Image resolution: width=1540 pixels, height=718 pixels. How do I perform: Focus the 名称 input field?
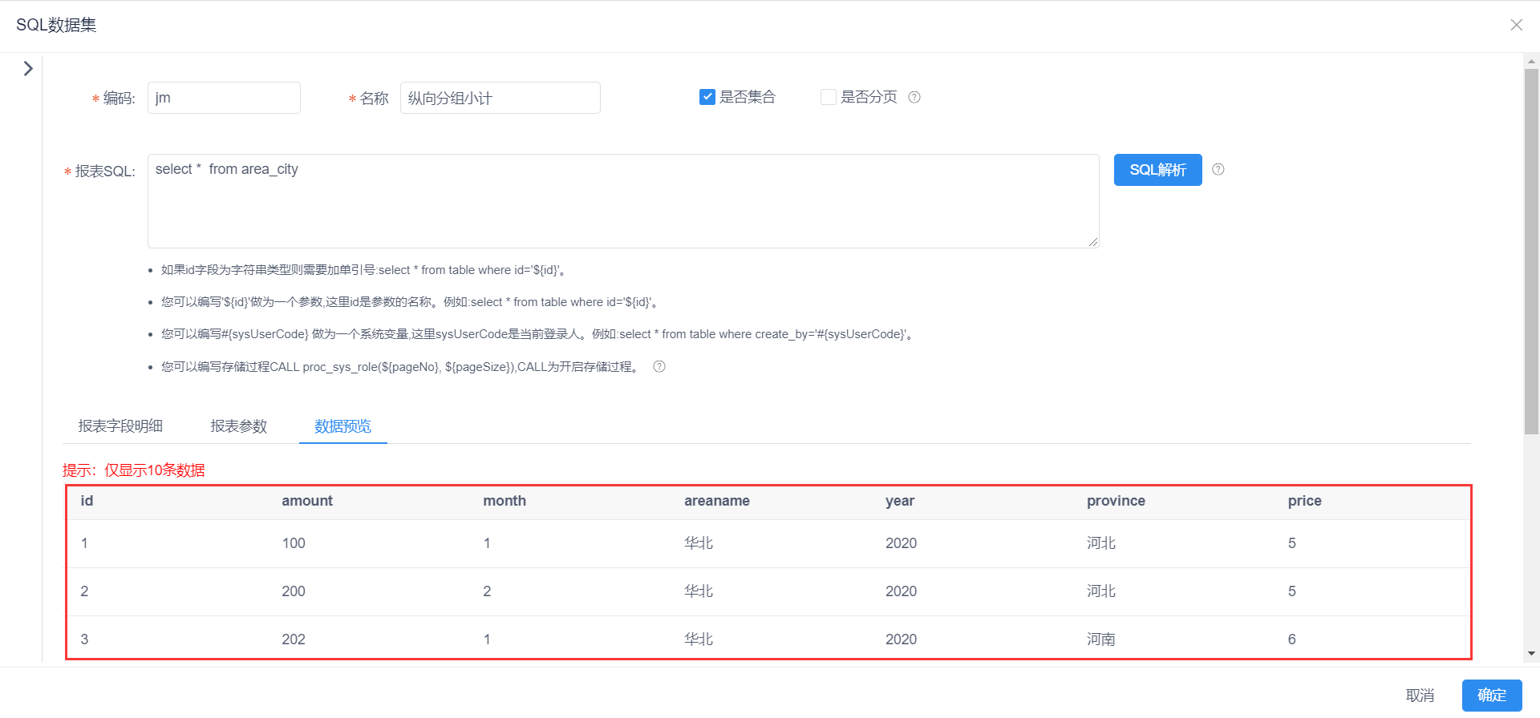click(x=500, y=98)
